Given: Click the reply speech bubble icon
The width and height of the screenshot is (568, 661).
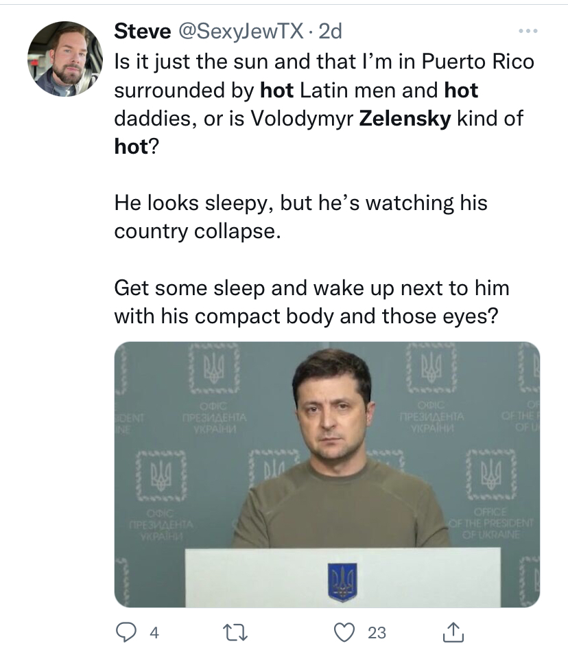Looking at the screenshot, I should pos(125,632).
